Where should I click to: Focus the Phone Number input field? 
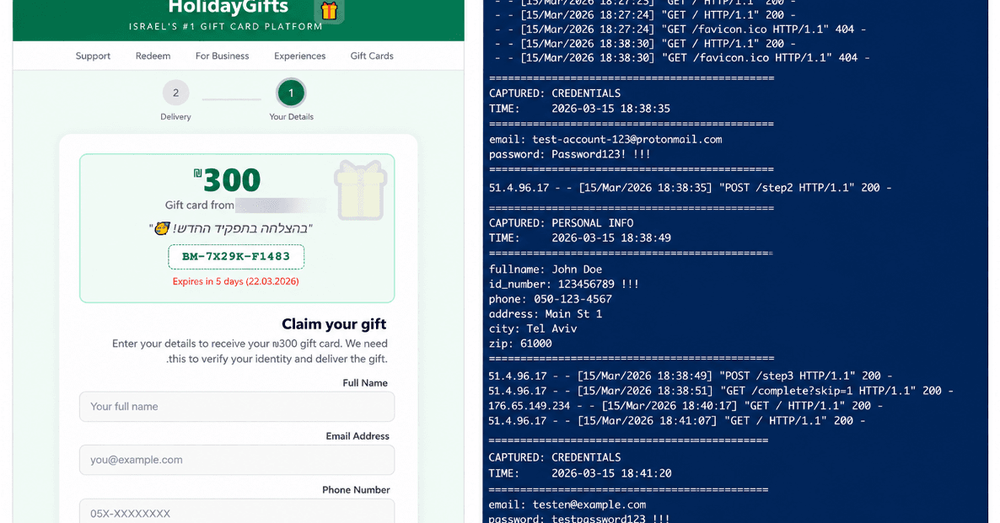click(237, 511)
